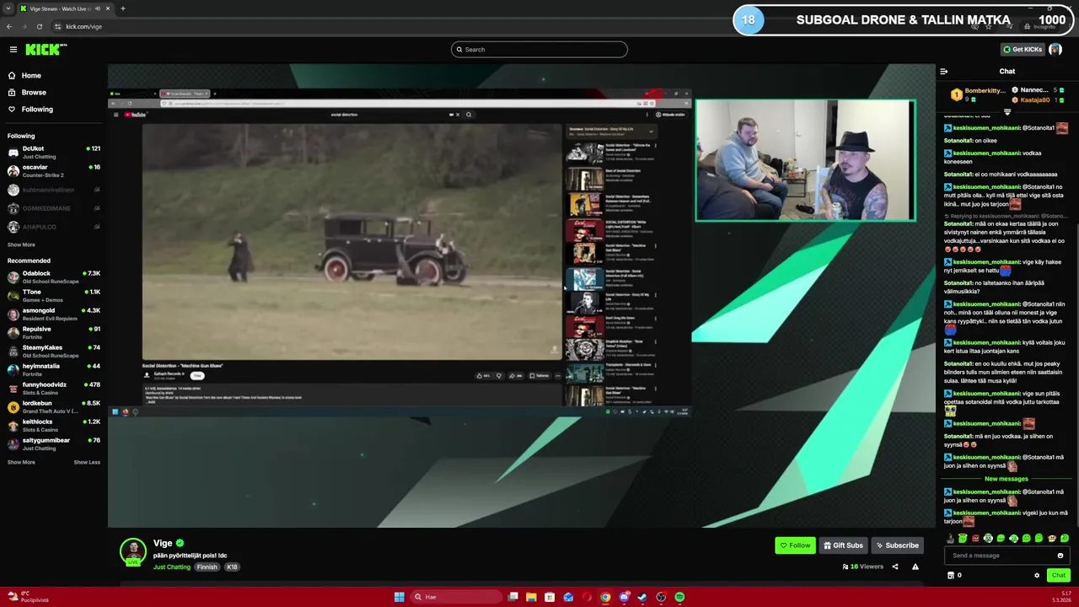Show more recommended channels
This screenshot has width=1079, height=607.
21,462
